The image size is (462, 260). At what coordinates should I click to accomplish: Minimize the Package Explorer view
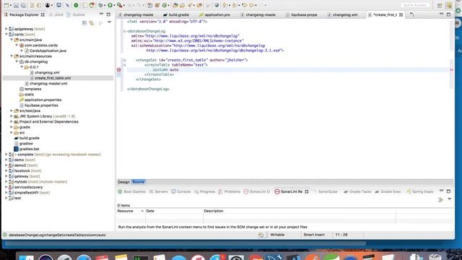pos(101,14)
